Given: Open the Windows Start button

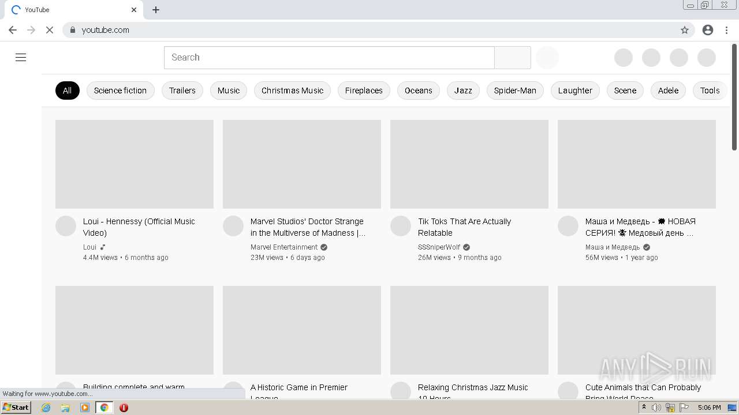Looking at the screenshot, I should click(16, 408).
